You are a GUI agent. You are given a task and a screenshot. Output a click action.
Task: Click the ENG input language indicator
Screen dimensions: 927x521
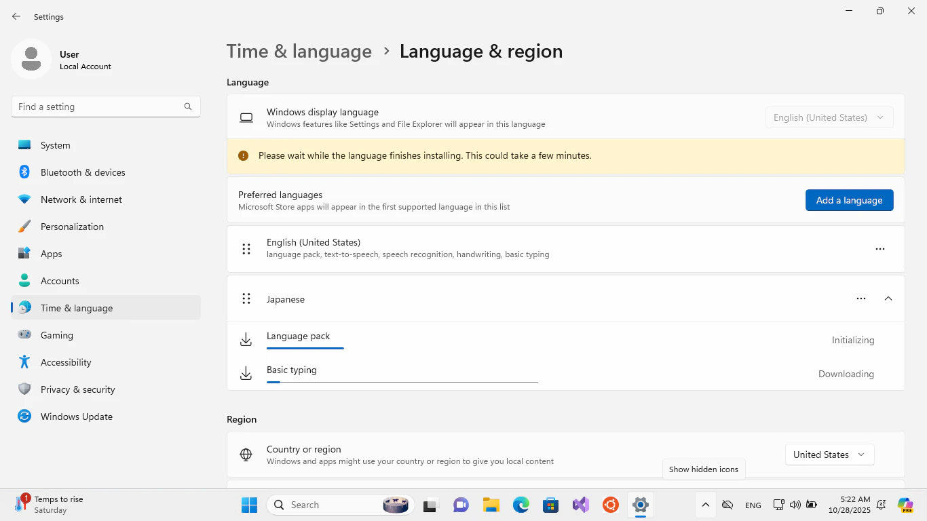click(x=753, y=505)
